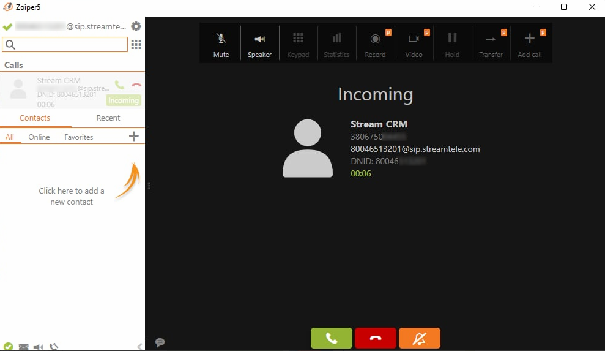The width and height of the screenshot is (605, 351).
Task: Switch to the Recent tab
Action: pos(108,118)
